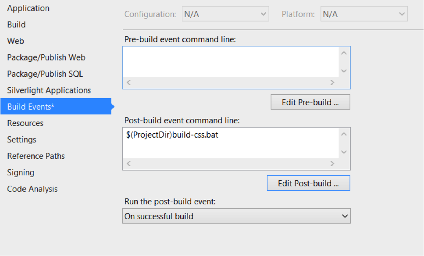Open Package/Publish Web tab
This screenshot has width=424, height=256.
pyautogui.click(x=46, y=57)
